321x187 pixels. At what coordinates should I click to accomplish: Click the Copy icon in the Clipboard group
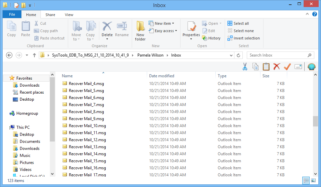tap(11, 26)
